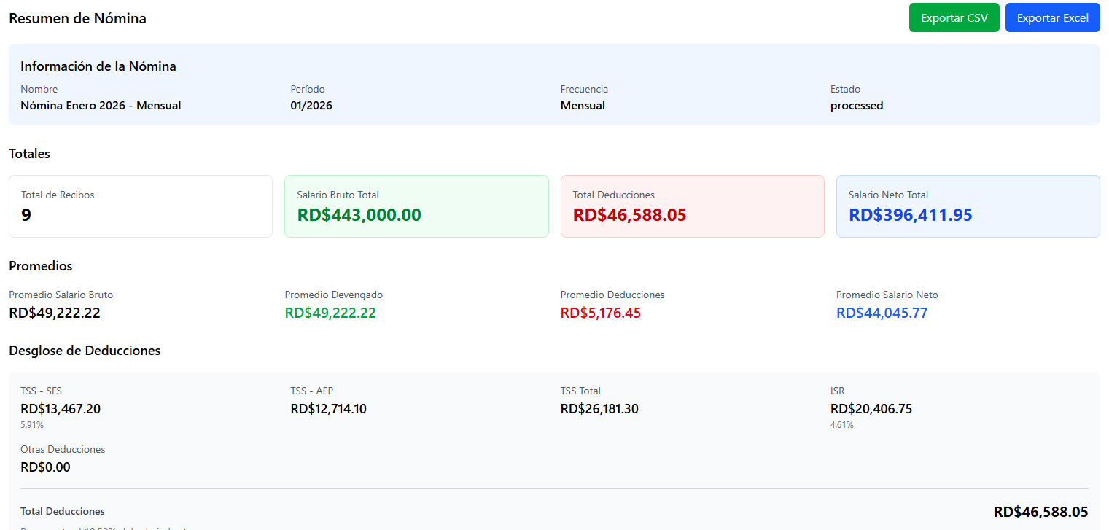The height and width of the screenshot is (530, 1109).
Task: Select the blue Promedio Salario Neto amount
Action: click(x=882, y=313)
